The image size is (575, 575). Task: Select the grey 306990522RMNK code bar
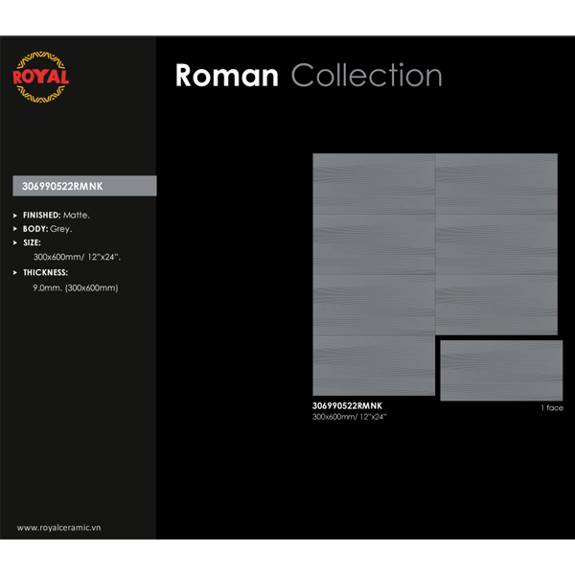(84, 186)
